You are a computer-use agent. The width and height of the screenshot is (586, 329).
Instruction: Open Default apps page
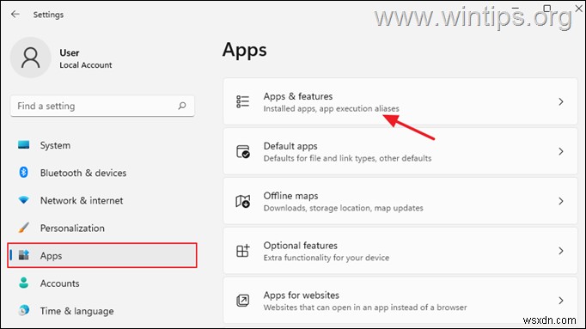pyautogui.click(x=400, y=151)
